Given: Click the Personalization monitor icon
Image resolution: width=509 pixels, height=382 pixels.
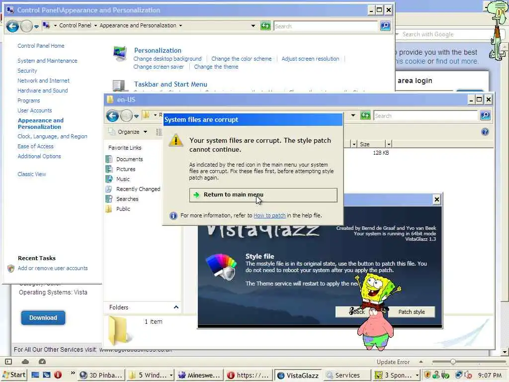Looking at the screenshot, I should (x=120, y=54).
